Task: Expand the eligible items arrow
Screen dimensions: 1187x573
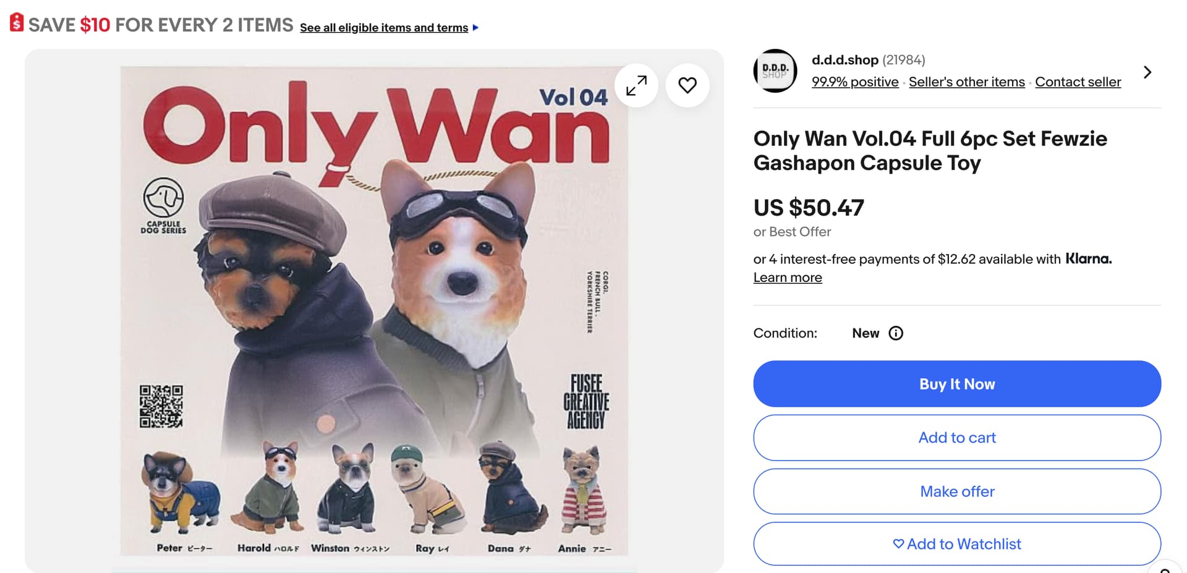Action: tap(475, 28)
